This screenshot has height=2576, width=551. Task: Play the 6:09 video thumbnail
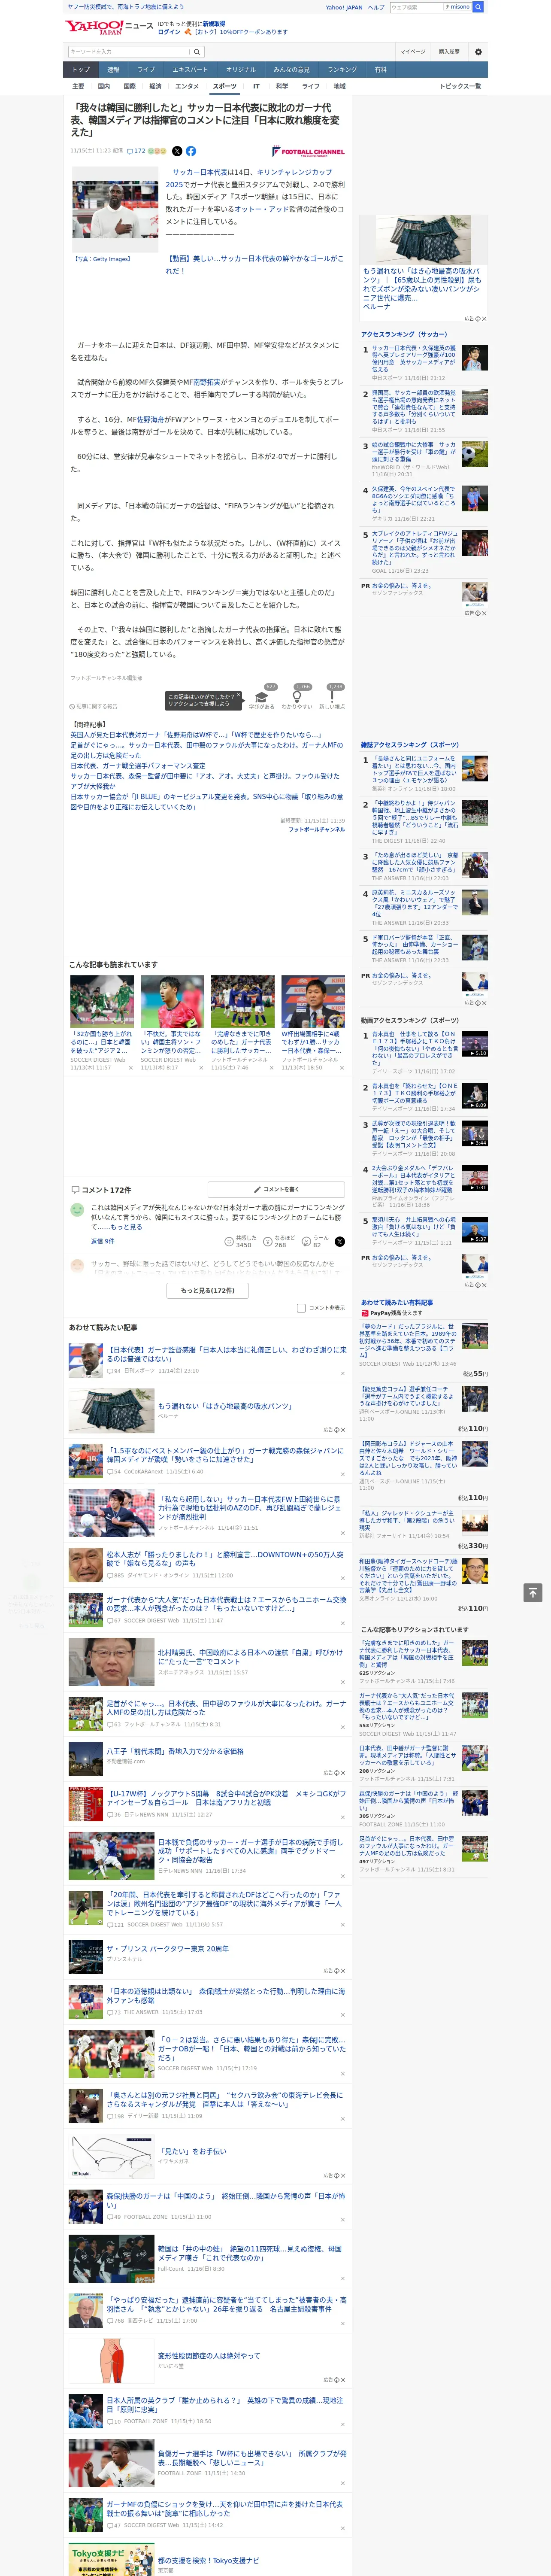point(475,1097)
